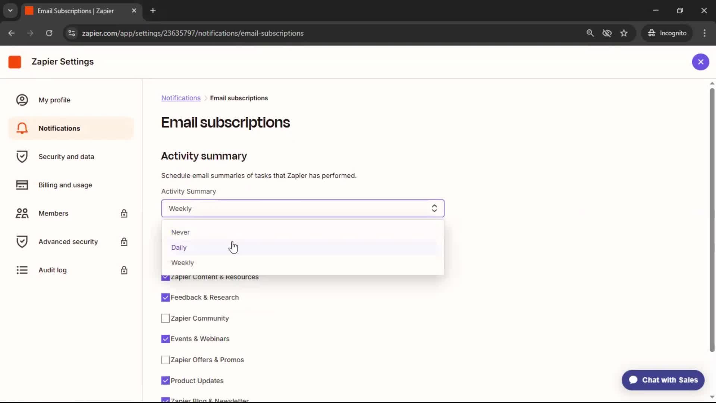
Task: Open My profile icon in sidebar
Action: (22, 100)
